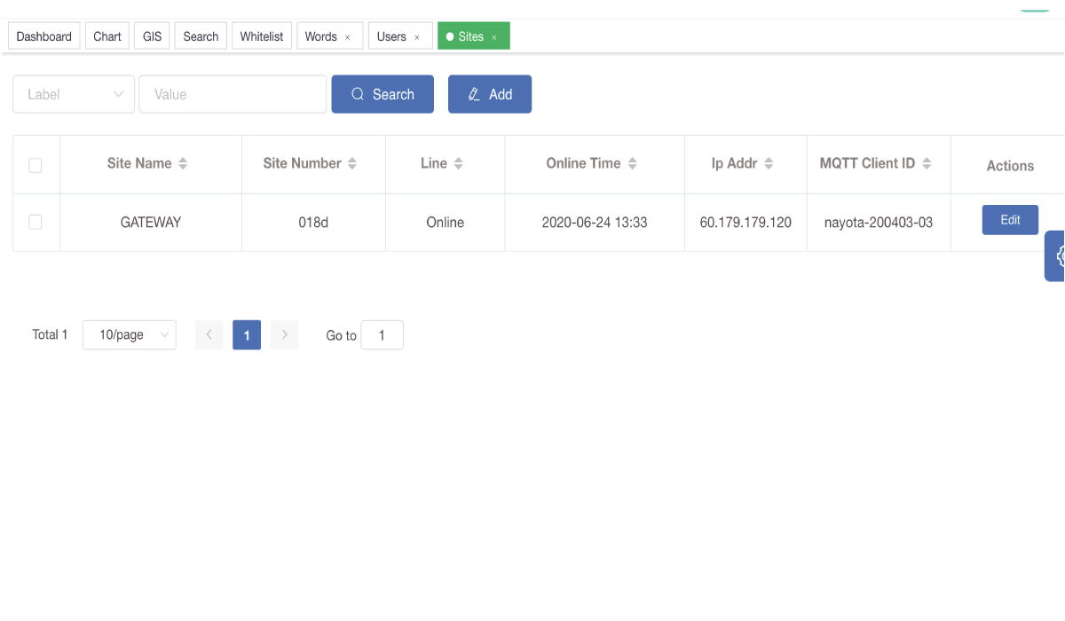
Task: Click the nayota-200403-03 client ID cell
Action: 879,223
